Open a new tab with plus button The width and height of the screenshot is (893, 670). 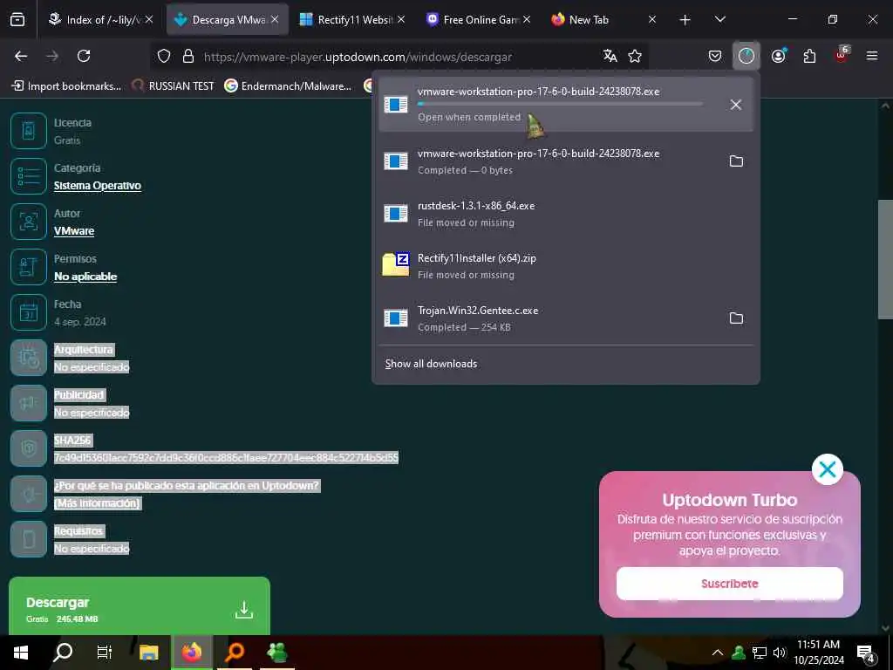(685, 20)
